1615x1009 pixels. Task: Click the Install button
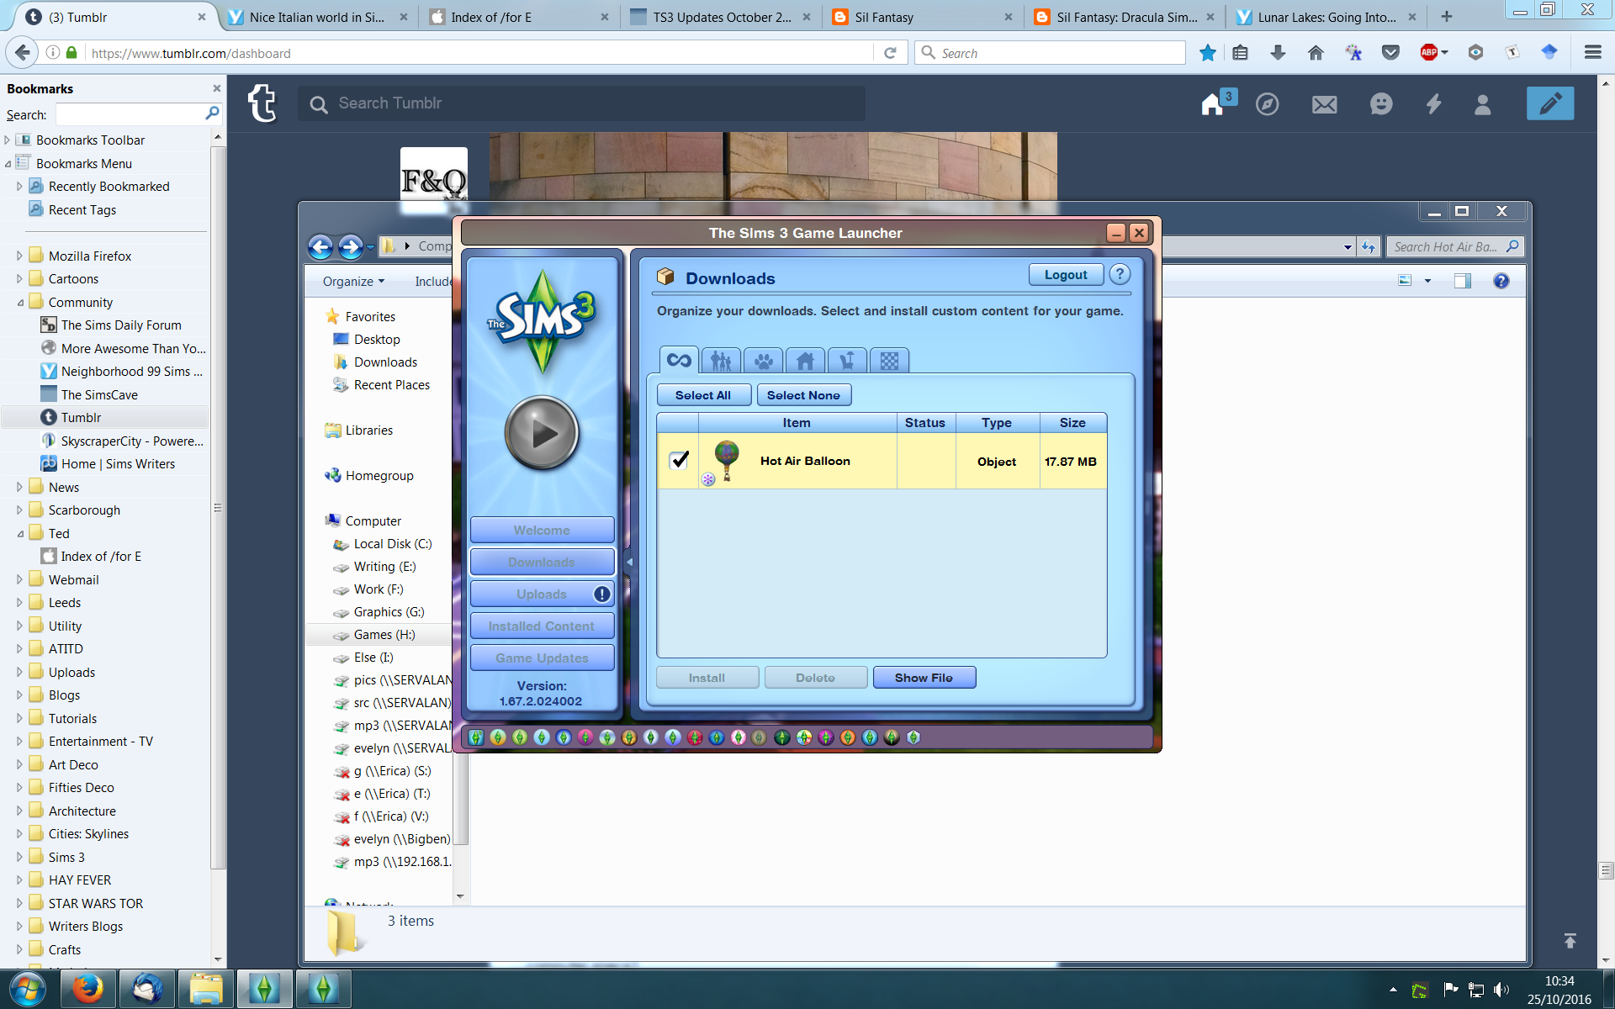point(707,678)
